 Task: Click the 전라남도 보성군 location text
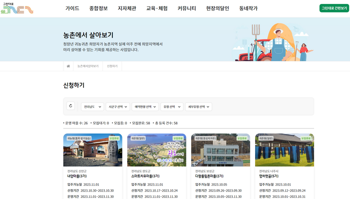click(x=205, y=171)
